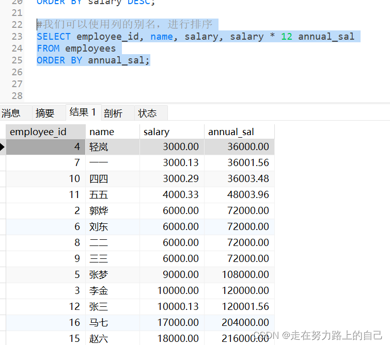The height and width of the screenshot is (345, 390).
Task: Select the name cell 刘东
Action: [x=113, y=227]
